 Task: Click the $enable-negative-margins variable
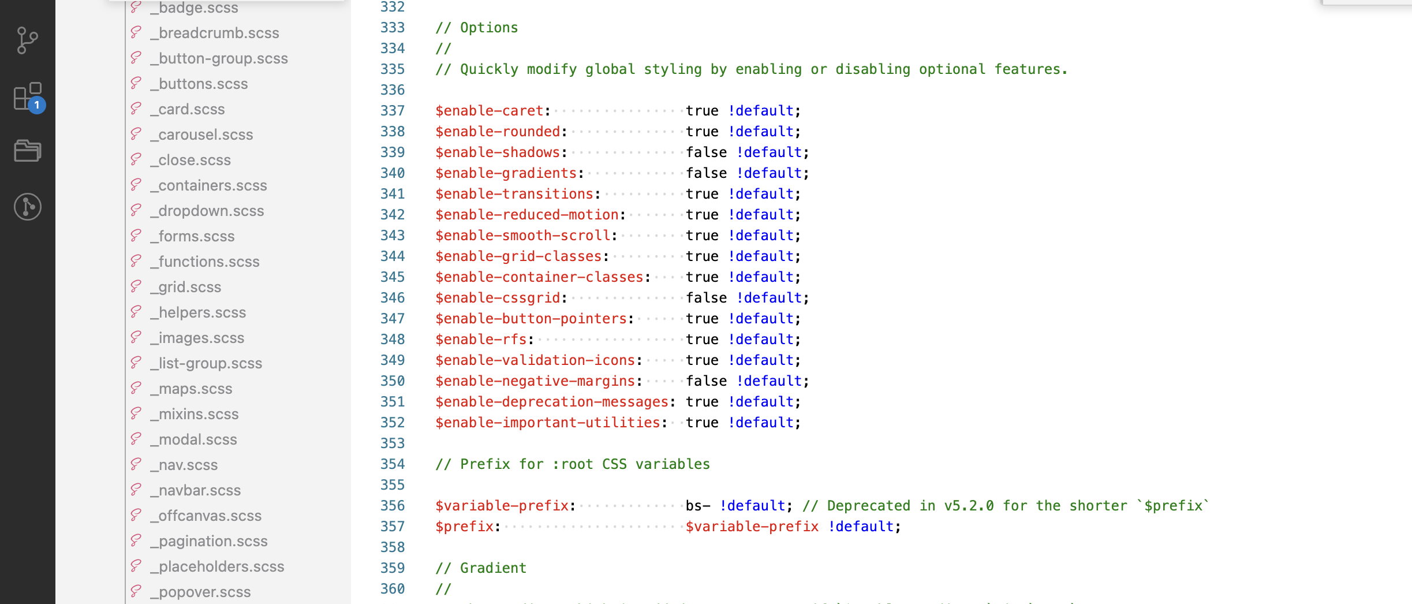pyautogui.click(x=535, y=381)
